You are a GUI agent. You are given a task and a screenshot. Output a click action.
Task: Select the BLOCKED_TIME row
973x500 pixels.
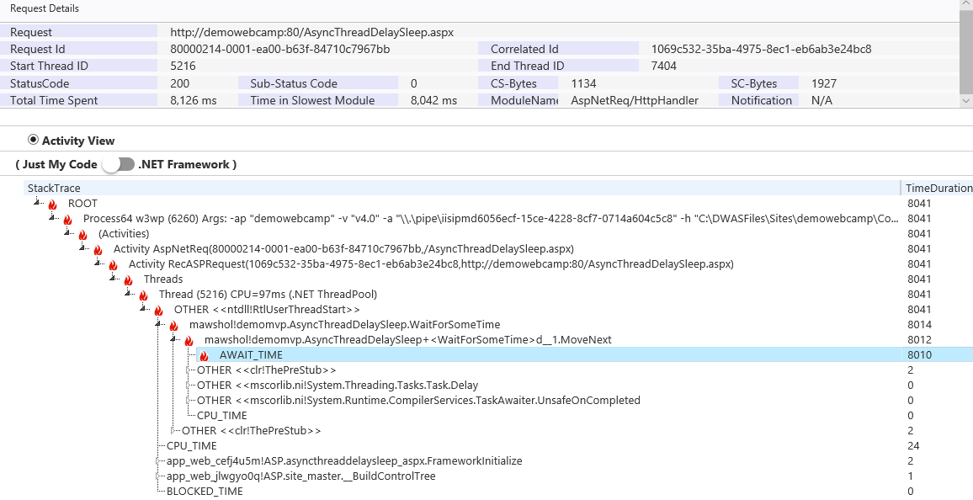[205, 492]
